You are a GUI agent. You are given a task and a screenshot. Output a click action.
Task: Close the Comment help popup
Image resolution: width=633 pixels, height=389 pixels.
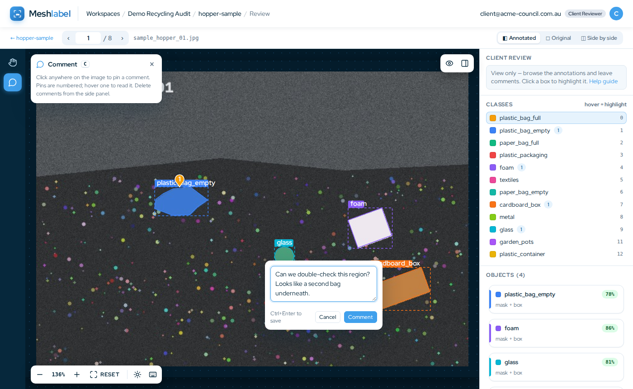[x=152, y=64]
